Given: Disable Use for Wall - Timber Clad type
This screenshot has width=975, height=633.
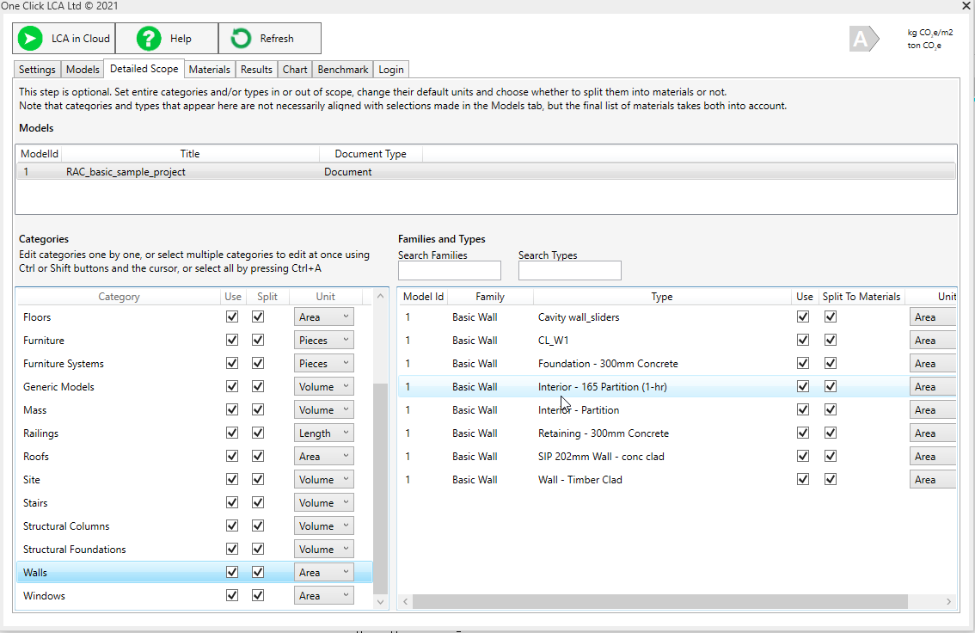Looking at the screenshot, I should click(803, 480).
